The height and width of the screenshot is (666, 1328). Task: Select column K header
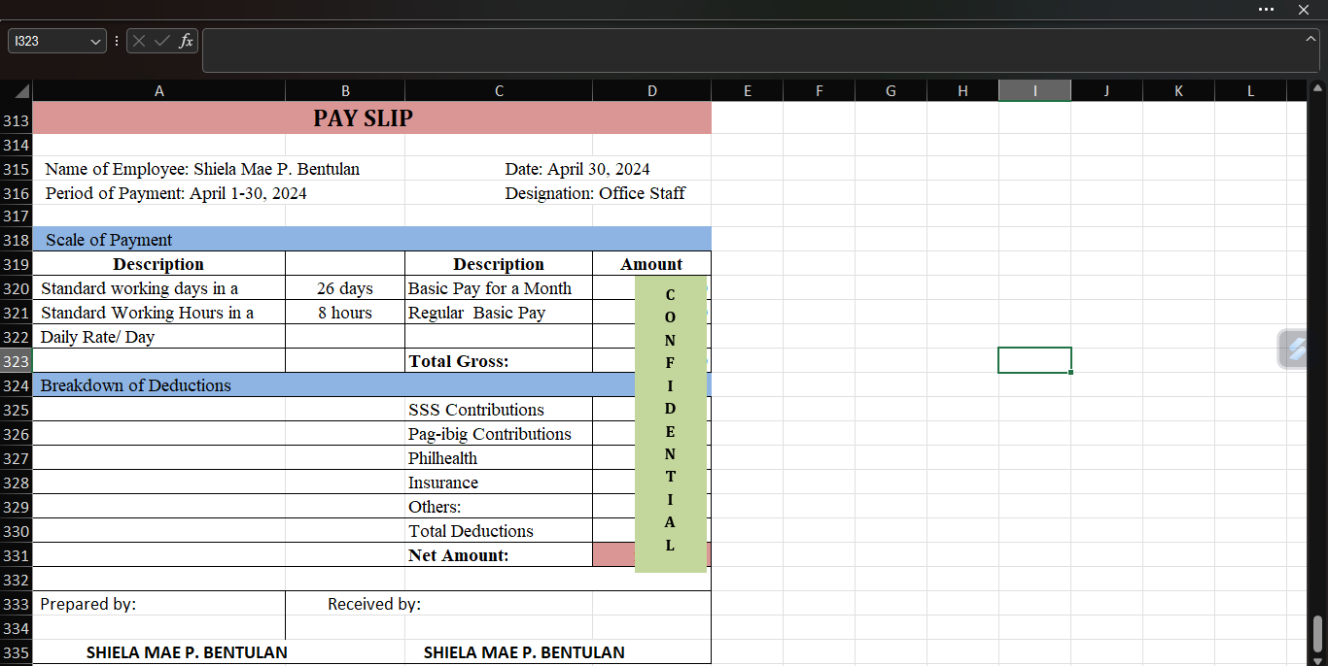point(1178,91)
